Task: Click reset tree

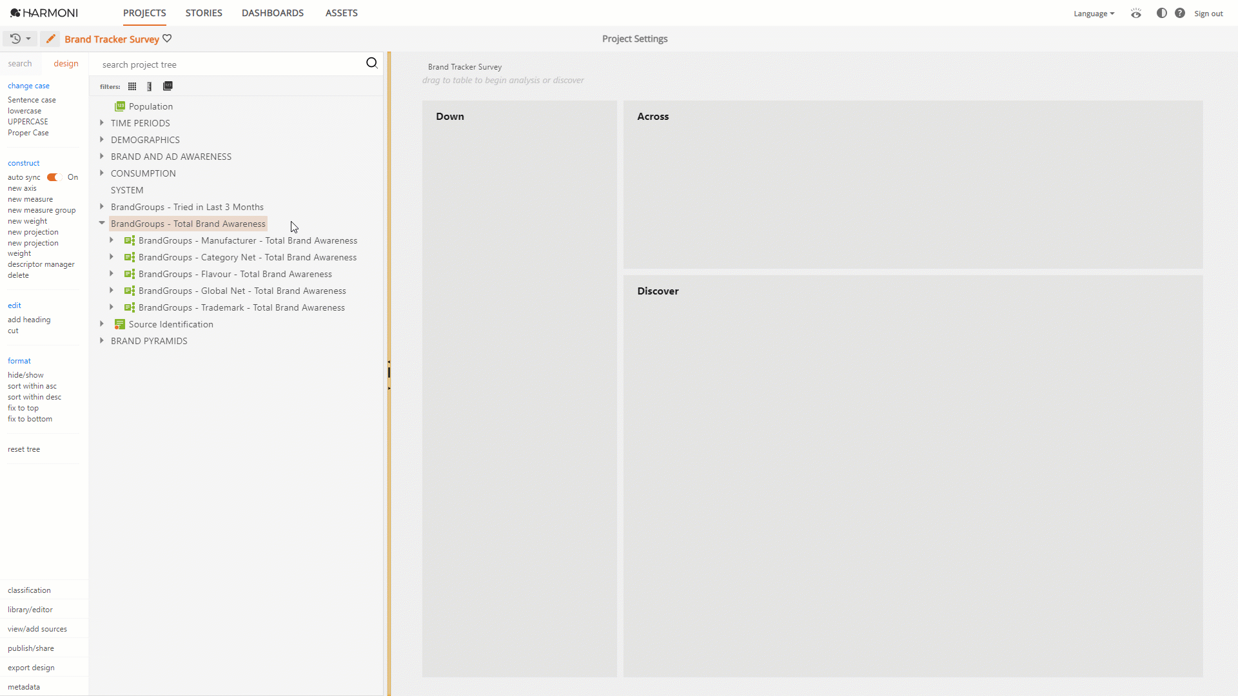Action: (24, 449)
